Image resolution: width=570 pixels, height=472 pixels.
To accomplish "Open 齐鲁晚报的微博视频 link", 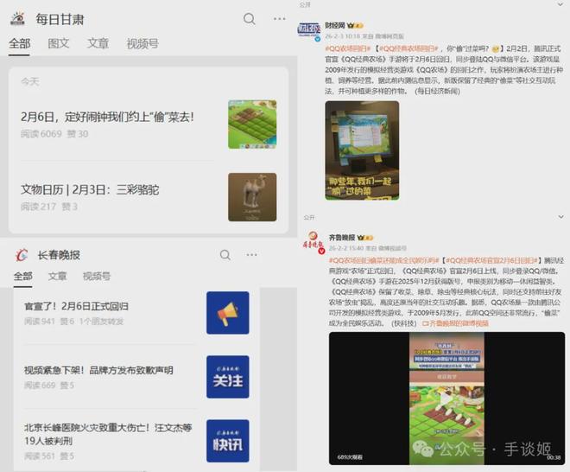I will [x=455, y=323].
